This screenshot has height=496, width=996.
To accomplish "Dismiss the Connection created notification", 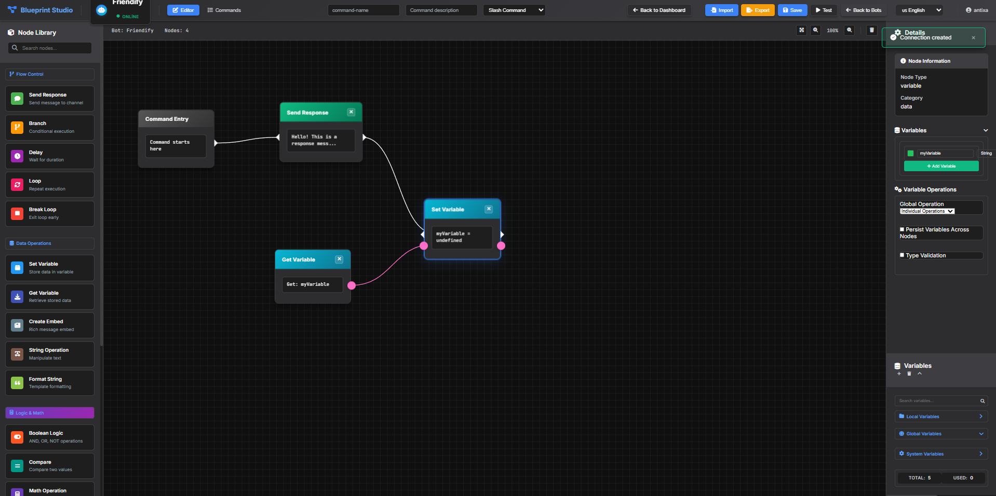I will [973, 37].
